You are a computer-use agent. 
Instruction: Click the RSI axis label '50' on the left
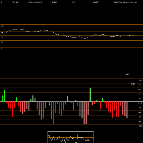point(2,37)
